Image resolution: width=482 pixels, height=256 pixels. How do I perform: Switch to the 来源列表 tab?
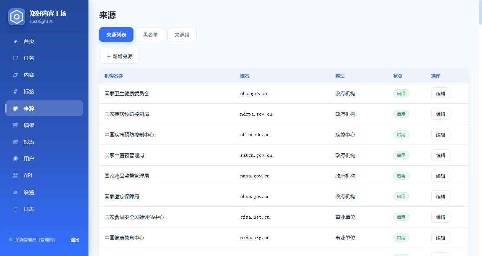(x=116, y=35)
